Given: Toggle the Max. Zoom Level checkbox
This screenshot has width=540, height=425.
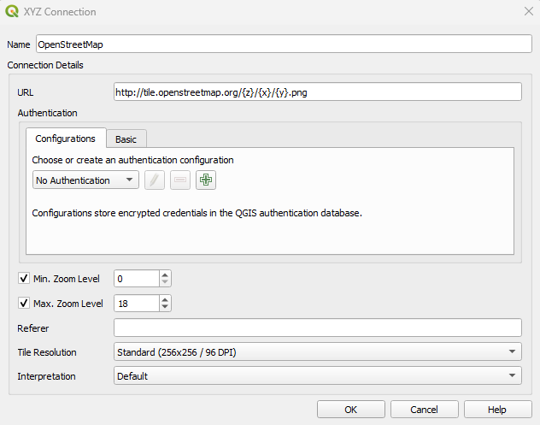Looking at the screenshot, I should pos(24,304).
